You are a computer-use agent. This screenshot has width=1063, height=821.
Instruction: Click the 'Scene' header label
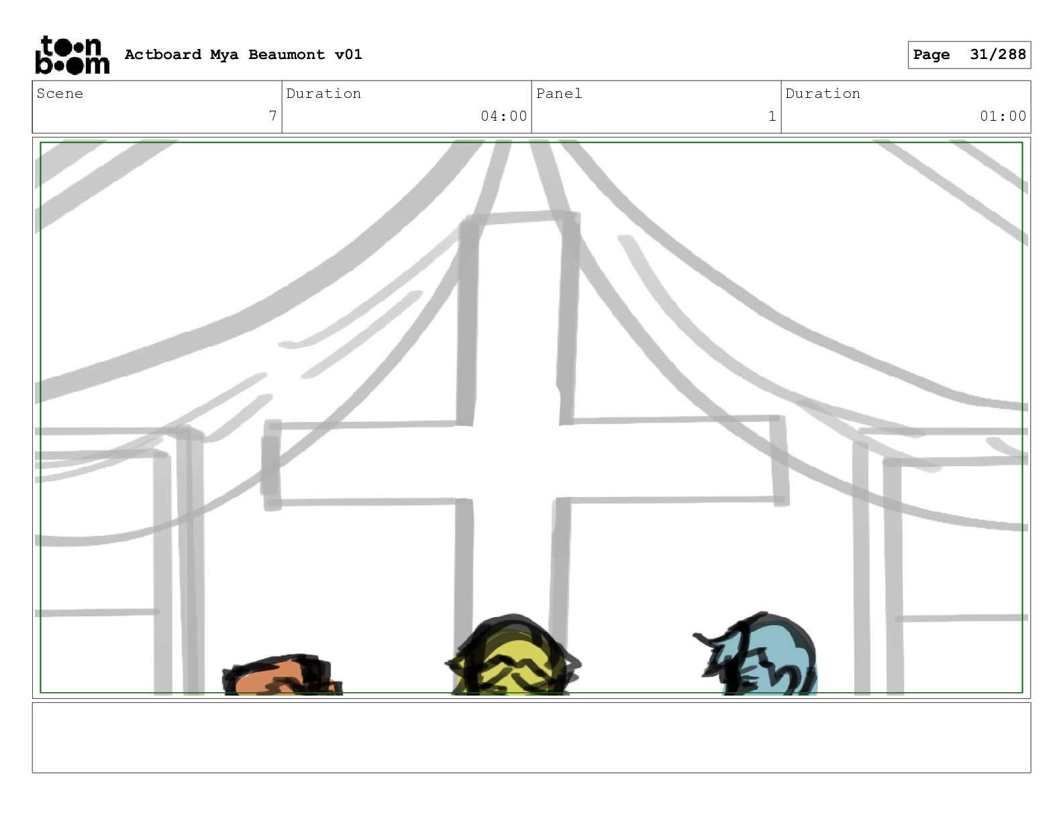point(60,93)
